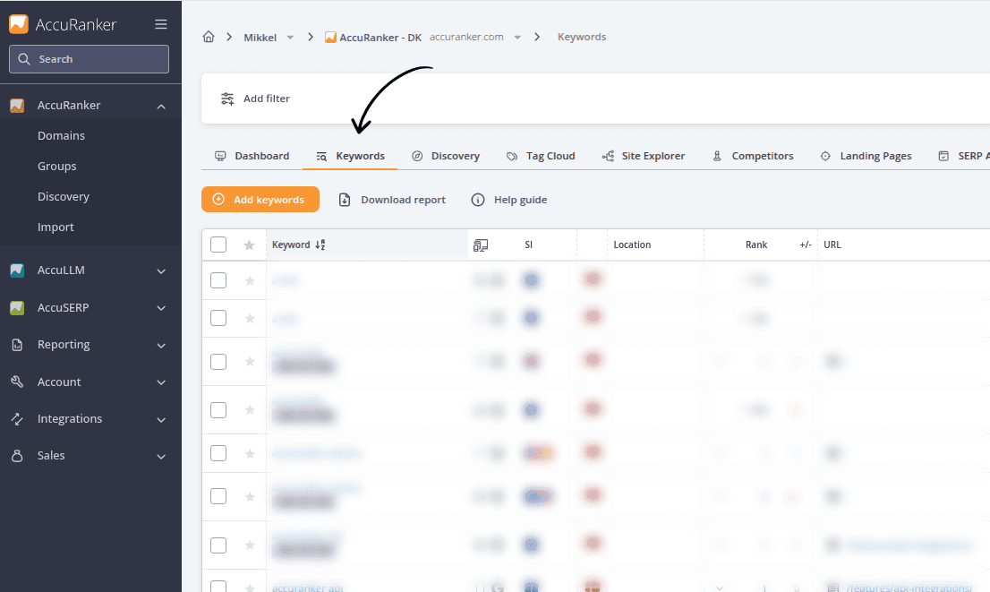Viewport: 990px width, 592px height.
Task: Focus the sidebar Search field
Action: pyautogui.click(x=89, y=59)
